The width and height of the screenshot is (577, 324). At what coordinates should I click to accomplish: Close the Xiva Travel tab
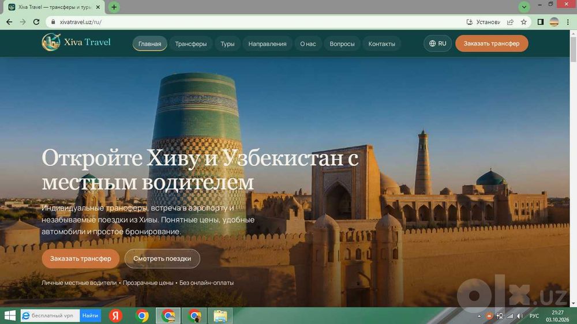pos(98,7)
